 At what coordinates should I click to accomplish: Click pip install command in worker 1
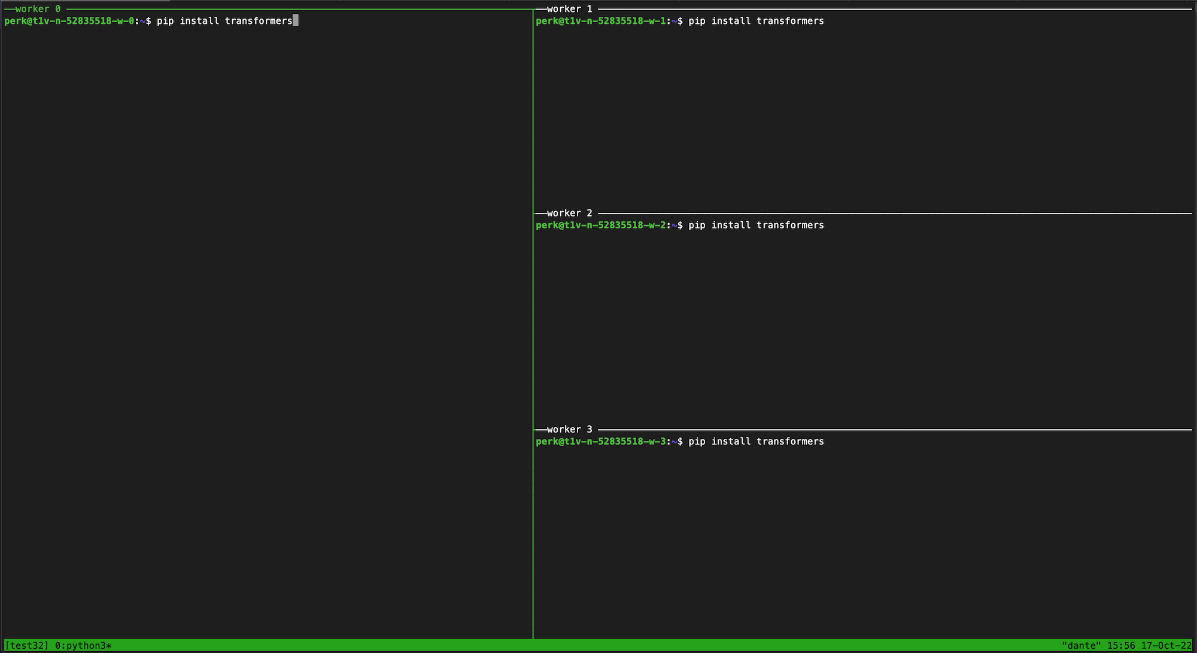[x=756, y=21]
